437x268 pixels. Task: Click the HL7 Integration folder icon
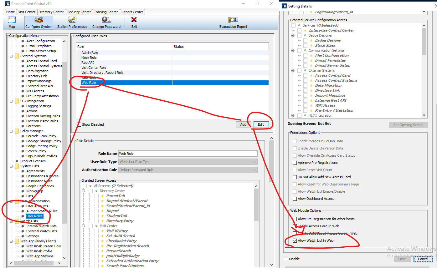pyautogui.click(x=17, y=101)
